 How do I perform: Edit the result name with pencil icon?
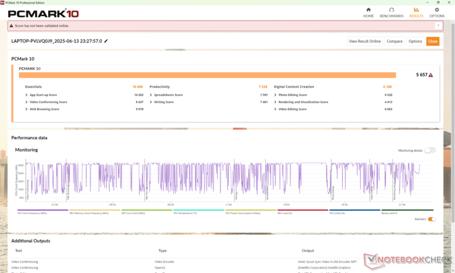(x=106, y=41)
